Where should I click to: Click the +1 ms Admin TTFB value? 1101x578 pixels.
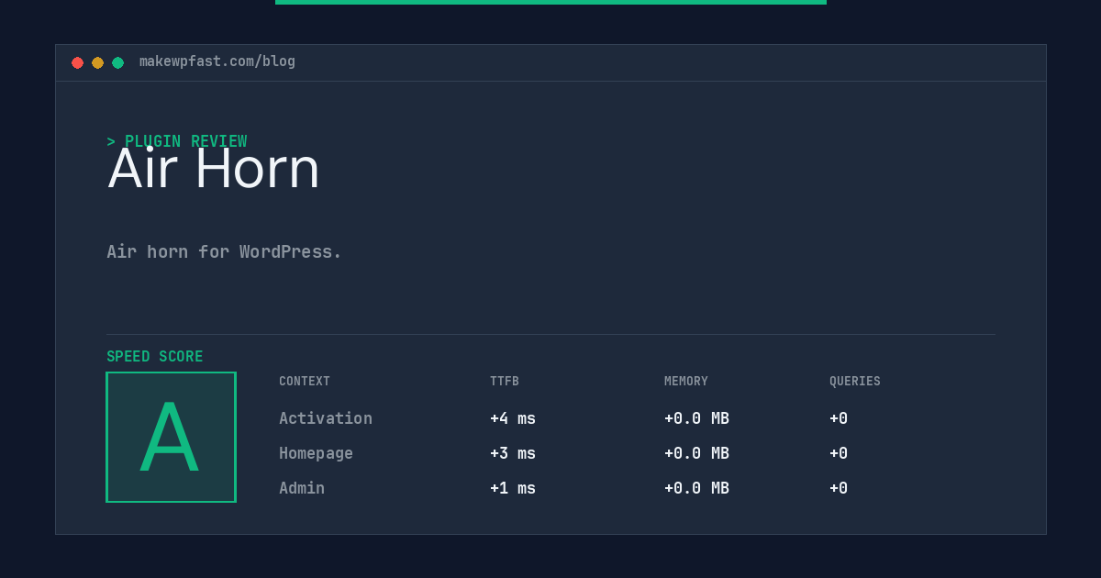(513, 488)
